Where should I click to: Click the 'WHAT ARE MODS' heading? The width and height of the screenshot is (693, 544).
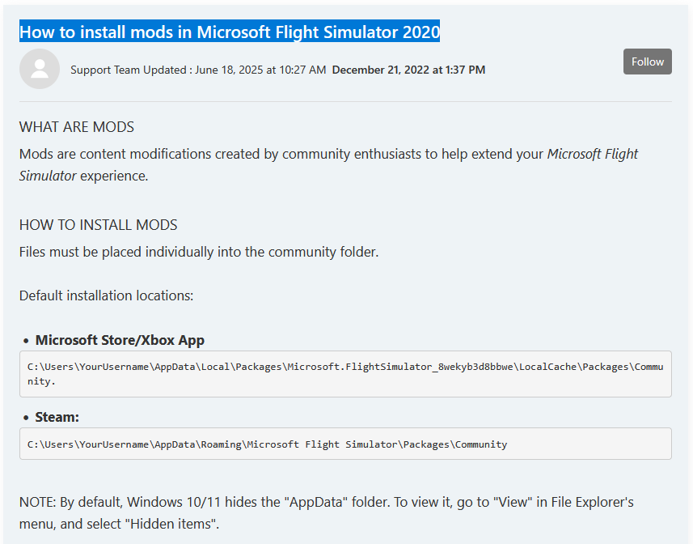pos(77,127)
